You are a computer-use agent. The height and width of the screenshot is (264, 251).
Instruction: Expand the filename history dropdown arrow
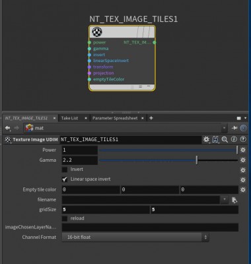[225, 199]
